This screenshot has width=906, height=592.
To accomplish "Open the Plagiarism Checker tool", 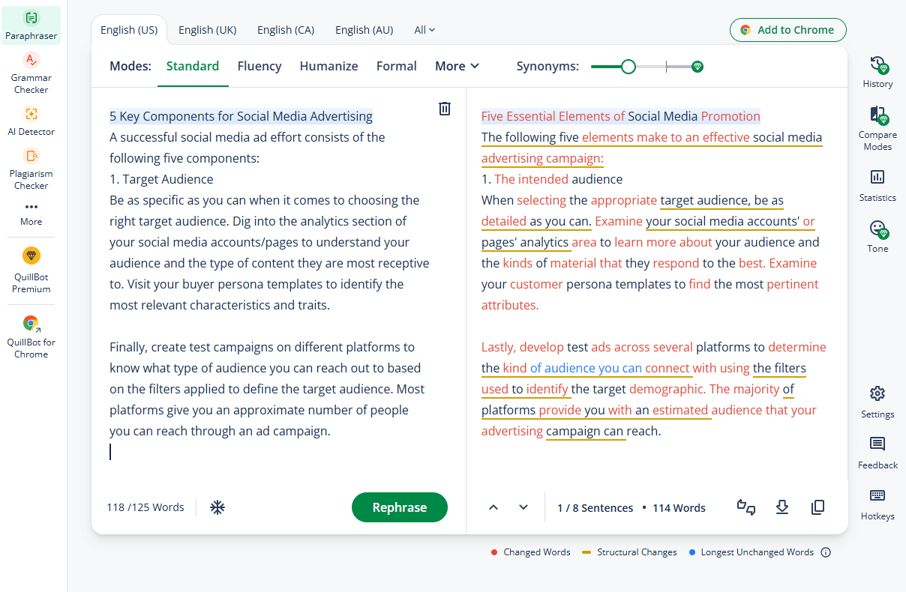I will pyautogui.click(x=31, y=169).
